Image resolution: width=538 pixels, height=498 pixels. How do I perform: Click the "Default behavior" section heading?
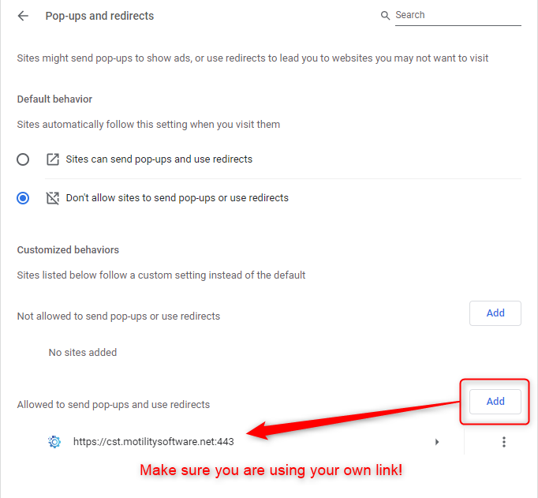pyautogui.click(x=54, y=99)
